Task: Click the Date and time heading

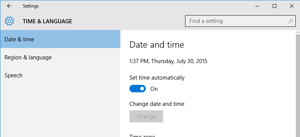Action: point(157,45)
